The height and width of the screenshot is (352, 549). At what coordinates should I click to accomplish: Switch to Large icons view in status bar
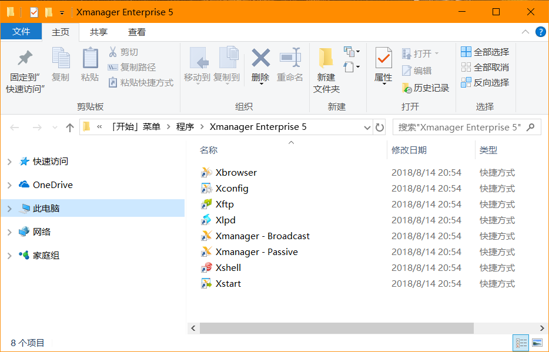[x=537, y=343]
